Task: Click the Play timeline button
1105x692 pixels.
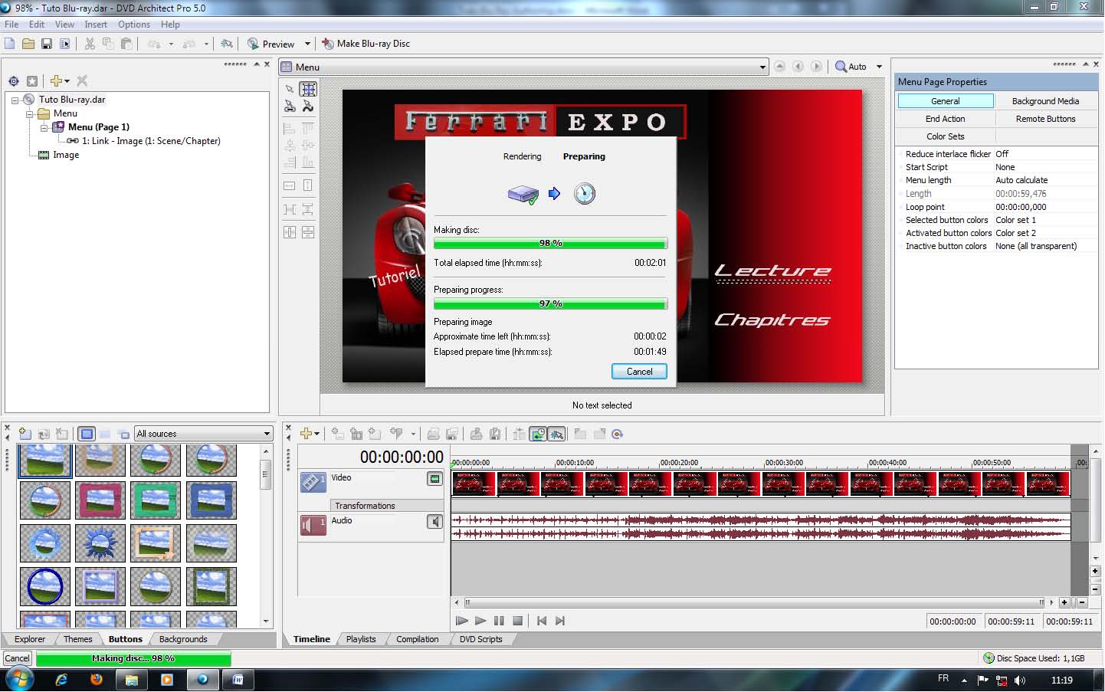Action: click(x=480, y=621)
